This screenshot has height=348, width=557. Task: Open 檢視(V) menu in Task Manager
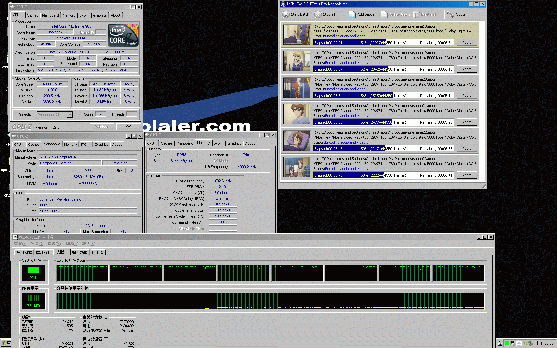(x=54, y=244)
